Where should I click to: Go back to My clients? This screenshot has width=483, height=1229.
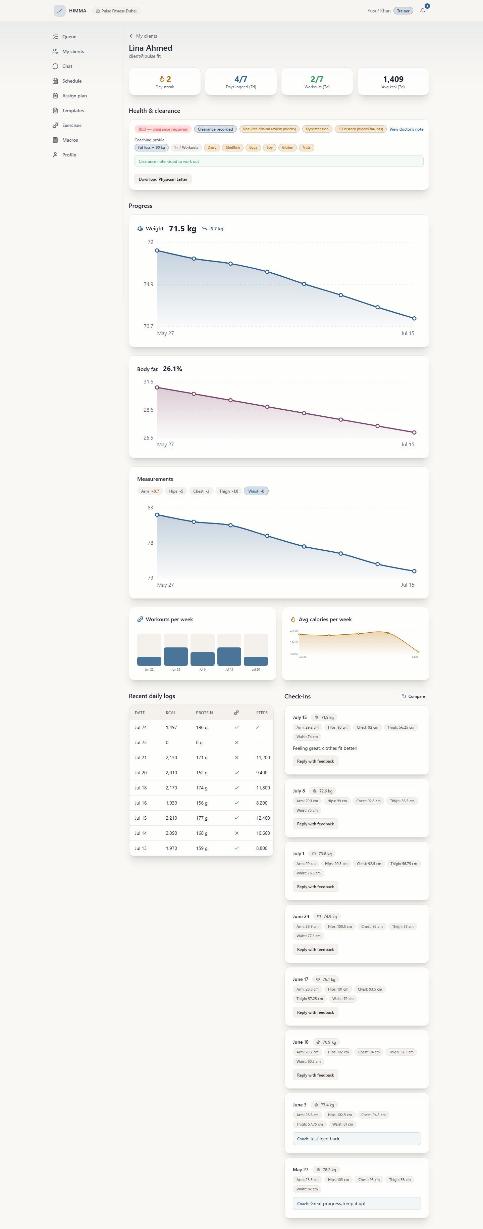[x=143, y=36]
